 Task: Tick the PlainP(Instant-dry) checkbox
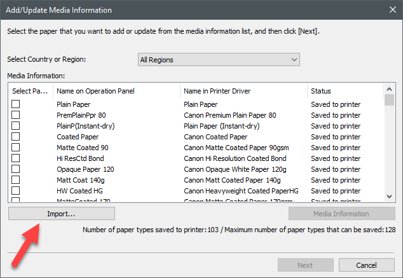(16, 126)
